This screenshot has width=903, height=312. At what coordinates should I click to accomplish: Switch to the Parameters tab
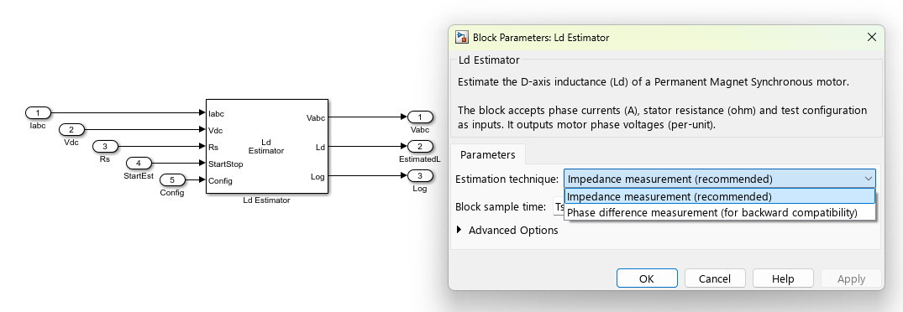pos(487,154)
